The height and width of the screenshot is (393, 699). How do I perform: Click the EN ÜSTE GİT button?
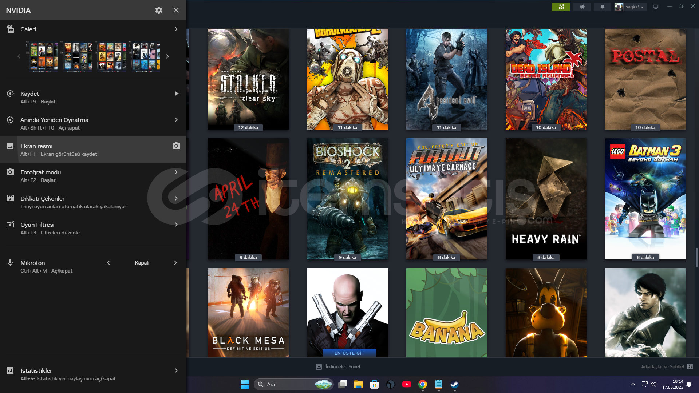349,353
